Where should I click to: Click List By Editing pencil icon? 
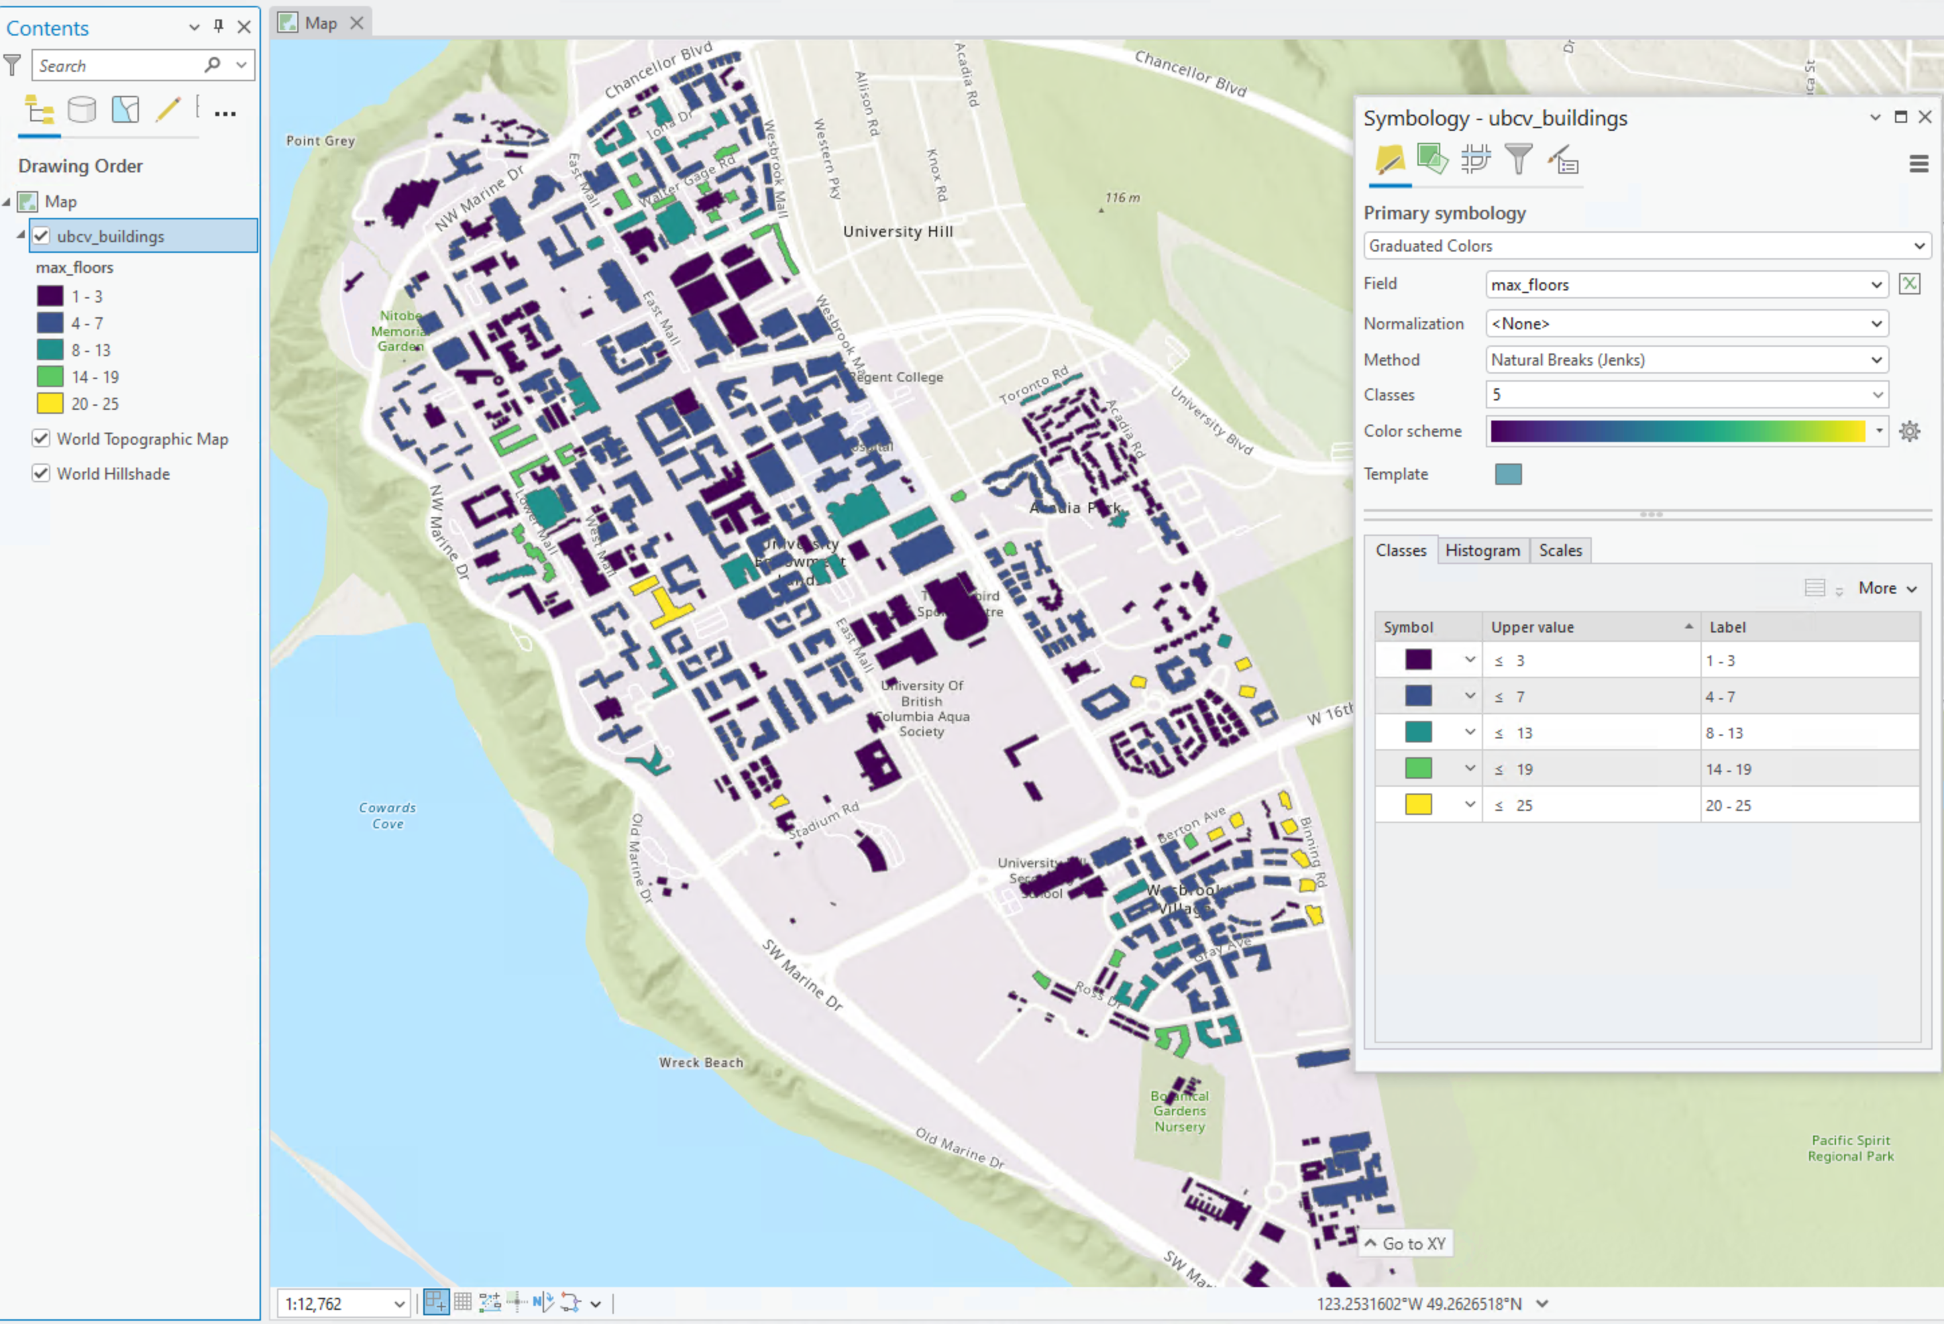[167, 109]
